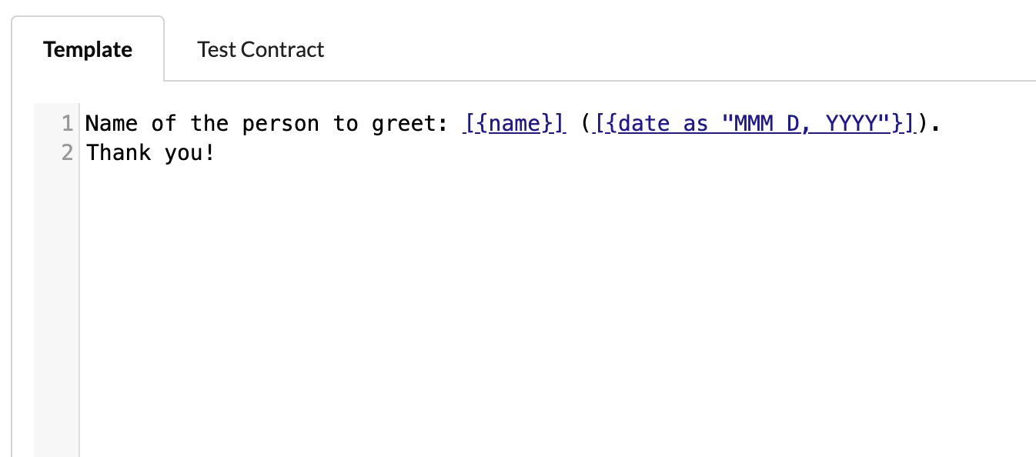1036x457 pixels.
Task: Place cursor after "Thank you!" text
Action: [x=218, y=152]
